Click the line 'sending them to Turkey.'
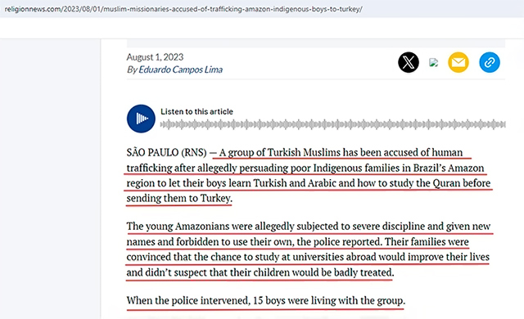This screenshot has height=319, width=524. click(x=179, y=198)
